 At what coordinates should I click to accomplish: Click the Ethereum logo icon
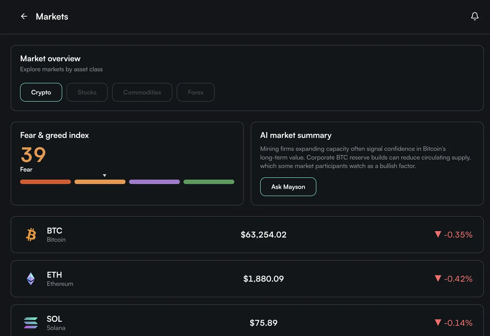coord(31,279)
